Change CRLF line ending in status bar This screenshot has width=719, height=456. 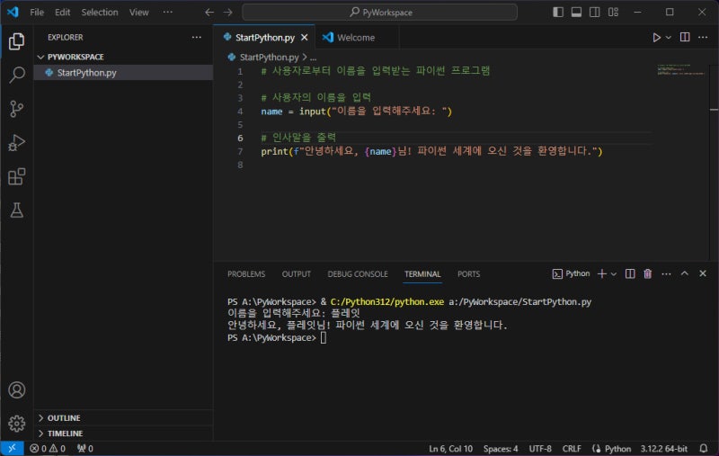[572, 449]
